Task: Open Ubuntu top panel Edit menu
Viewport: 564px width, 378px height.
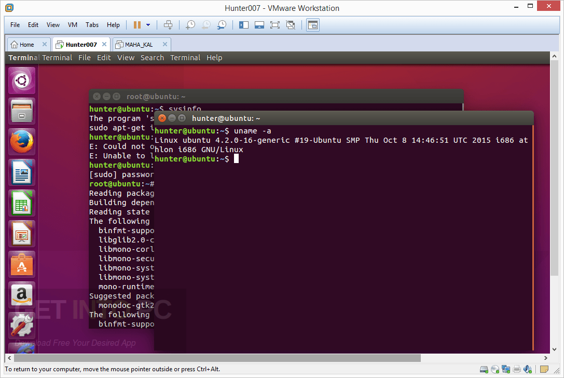Action: pyautogui.click(x=104, y=58)
